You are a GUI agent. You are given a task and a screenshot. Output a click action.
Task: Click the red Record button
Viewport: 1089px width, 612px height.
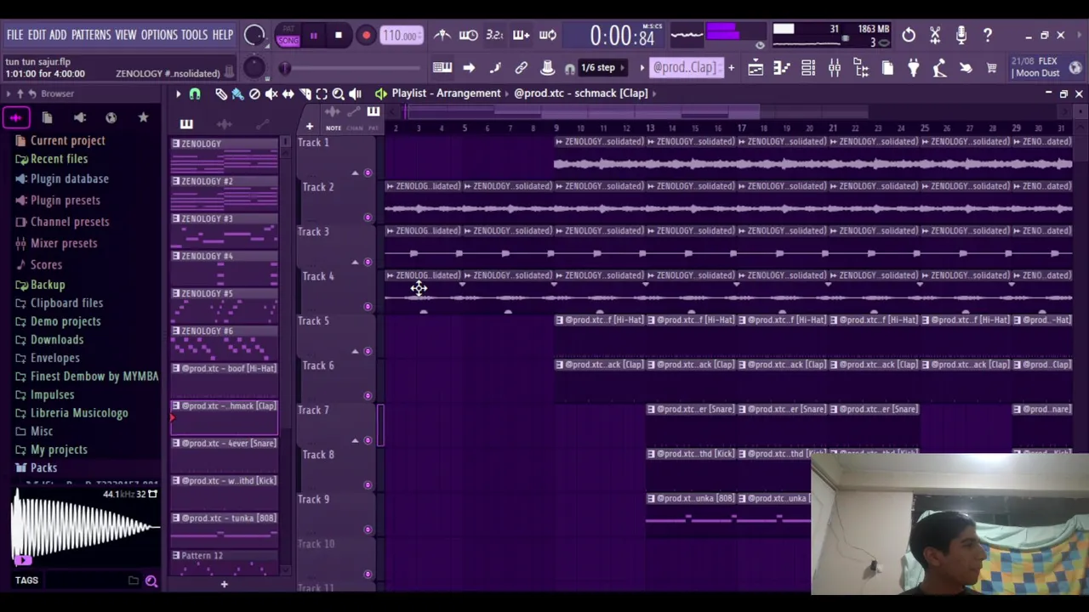point(366,36)
